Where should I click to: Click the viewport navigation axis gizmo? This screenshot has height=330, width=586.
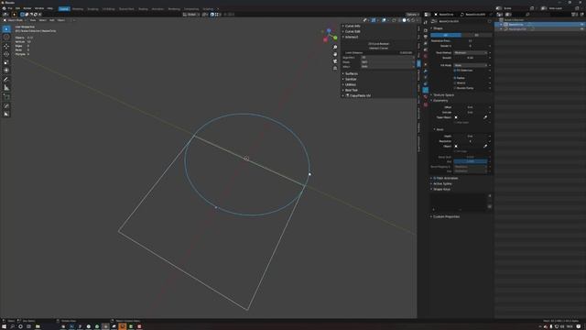(x=330, y=35)
